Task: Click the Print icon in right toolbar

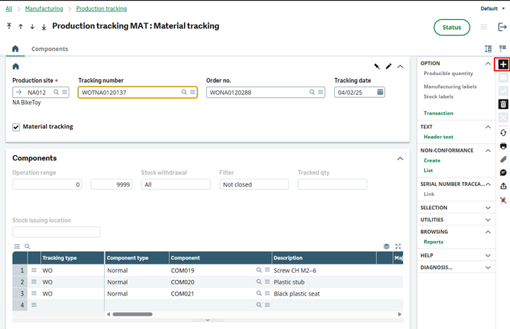Action: point(503,146)
